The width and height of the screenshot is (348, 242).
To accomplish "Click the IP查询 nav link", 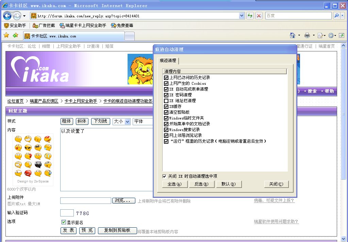I will [x=93, y=46].
